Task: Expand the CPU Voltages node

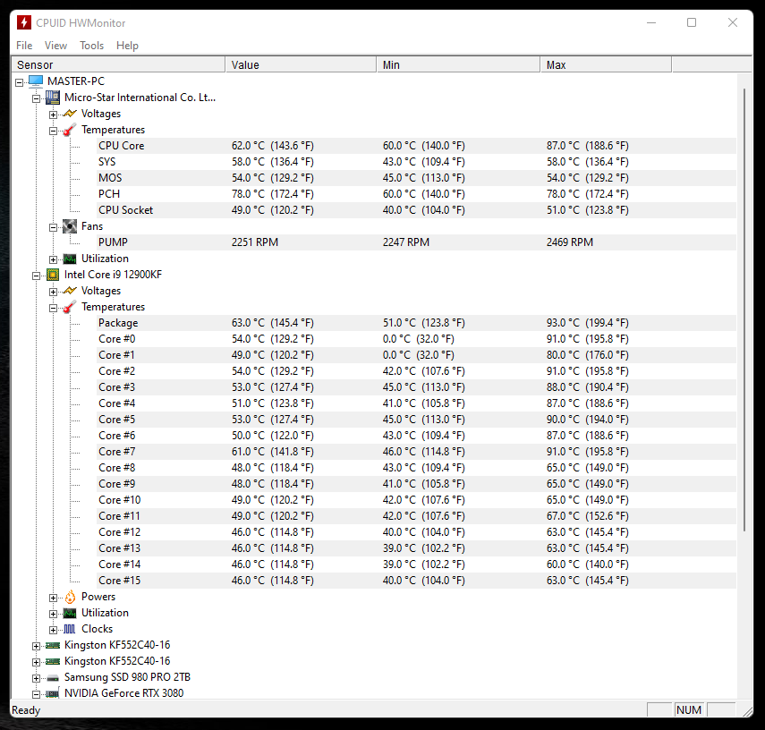Action: point(53,292)
